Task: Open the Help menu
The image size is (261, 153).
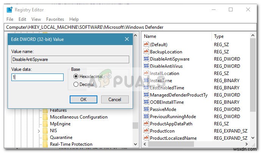Action: (x=74, y=19)
